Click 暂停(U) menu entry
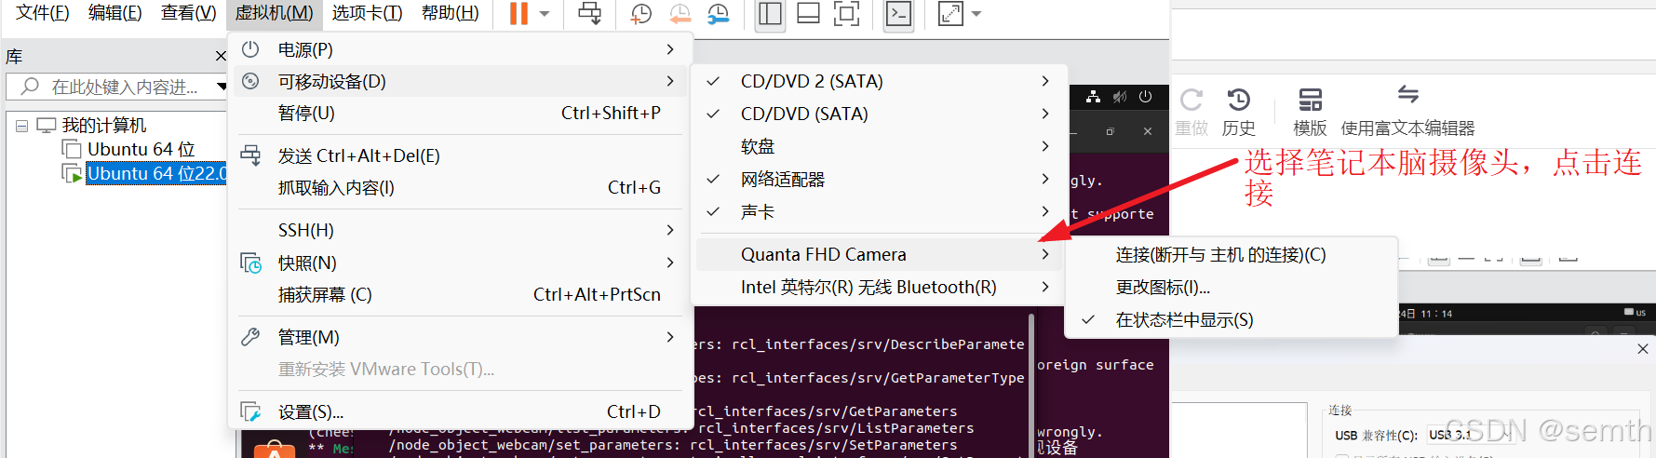Screen dimensions: 1656x458 [457, 113]
